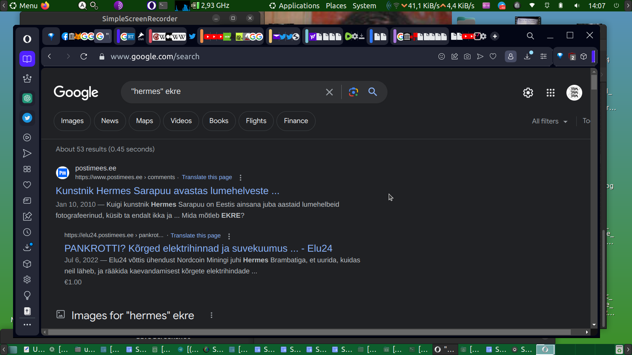Focus the SimpleScreenRecorder window title bar
The height and width of the screenshot is (355, 632).
coord(140,19)
